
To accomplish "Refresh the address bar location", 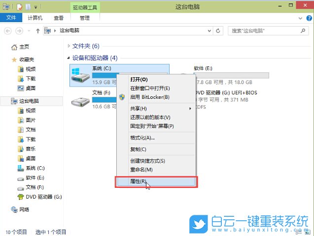I will point(218,31).
